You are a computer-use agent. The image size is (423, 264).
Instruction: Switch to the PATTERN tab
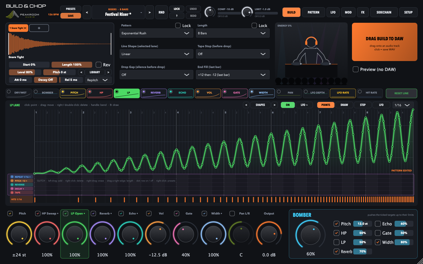(x=313, y=12)
